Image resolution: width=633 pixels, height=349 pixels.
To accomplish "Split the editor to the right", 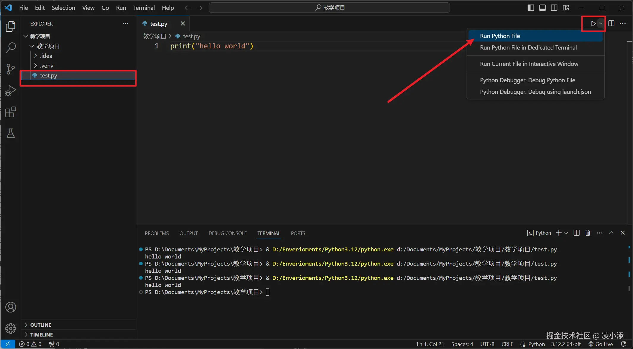I will [x=611, y=23].
